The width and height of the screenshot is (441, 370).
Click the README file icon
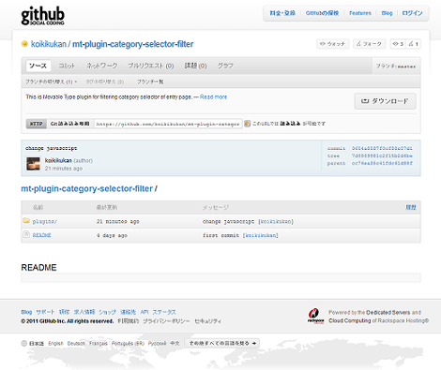26,234
